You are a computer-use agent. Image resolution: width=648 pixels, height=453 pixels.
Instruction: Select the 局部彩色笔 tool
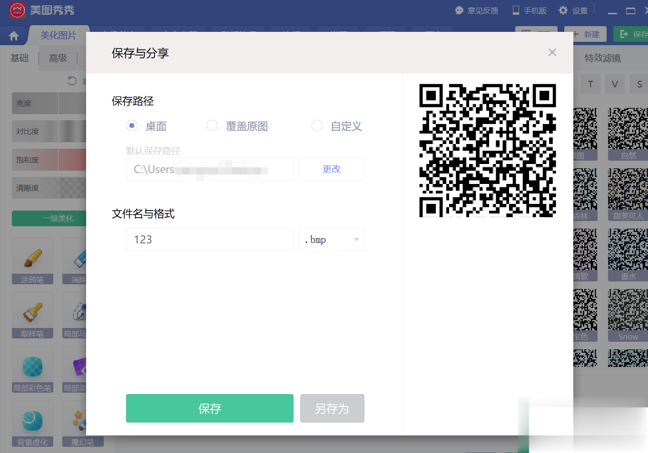(x=32, y=369)
